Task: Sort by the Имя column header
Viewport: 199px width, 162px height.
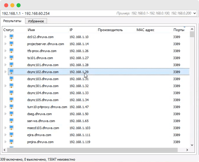Action: 48,30
